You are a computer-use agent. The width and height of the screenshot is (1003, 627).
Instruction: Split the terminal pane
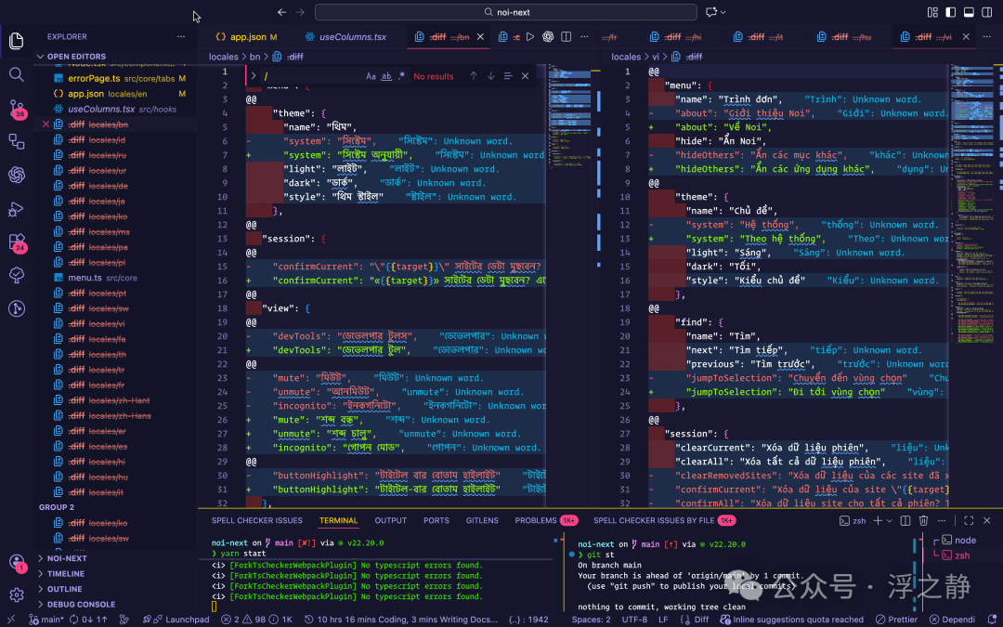tap(905, 521)
